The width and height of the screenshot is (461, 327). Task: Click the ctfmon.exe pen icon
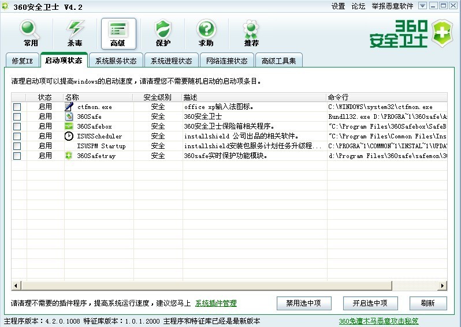[69, 107]
